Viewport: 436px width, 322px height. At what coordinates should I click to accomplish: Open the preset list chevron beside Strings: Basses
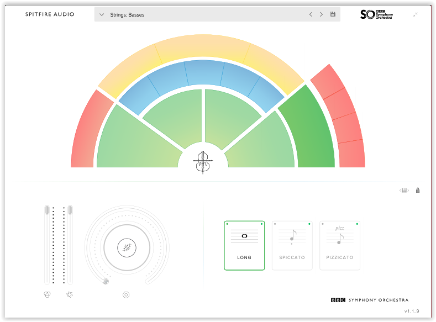[x=102, y=15]
